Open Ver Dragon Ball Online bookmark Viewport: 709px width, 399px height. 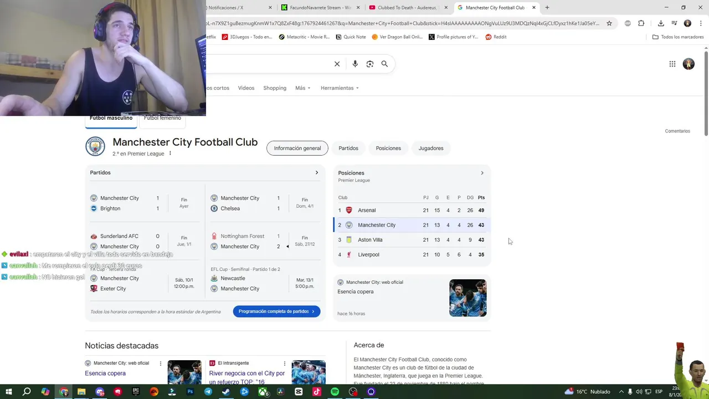(x=397, y=37)
